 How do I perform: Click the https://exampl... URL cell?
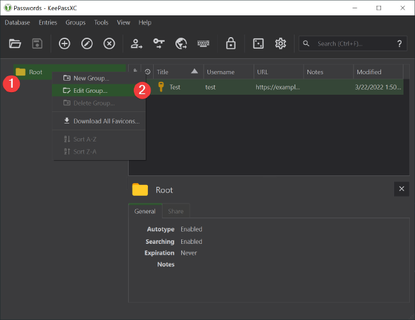point(278,87)
